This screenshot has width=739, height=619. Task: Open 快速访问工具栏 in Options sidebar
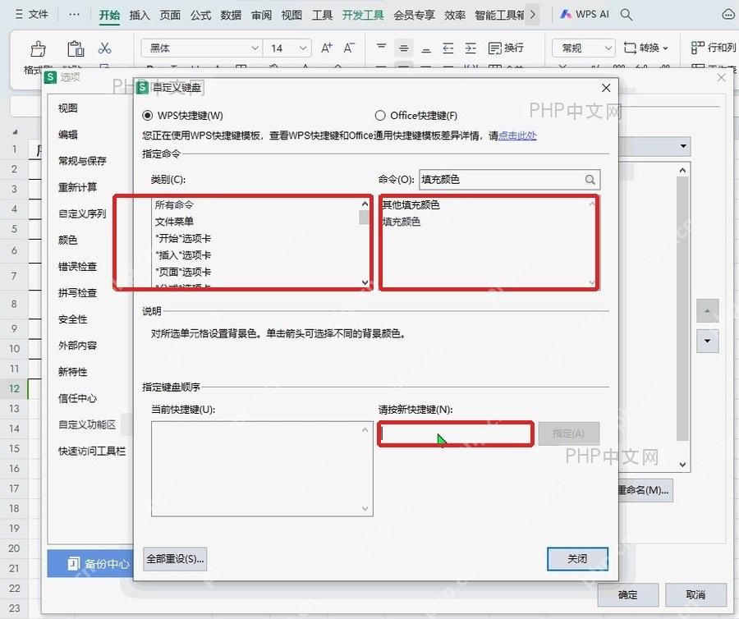[92, 452]
